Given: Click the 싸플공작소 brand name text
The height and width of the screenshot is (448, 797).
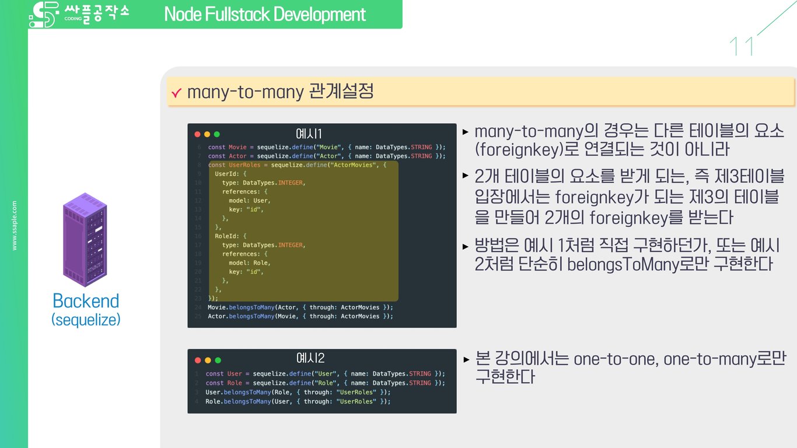Looking at the screenshot, I should [x=96, y=13].
